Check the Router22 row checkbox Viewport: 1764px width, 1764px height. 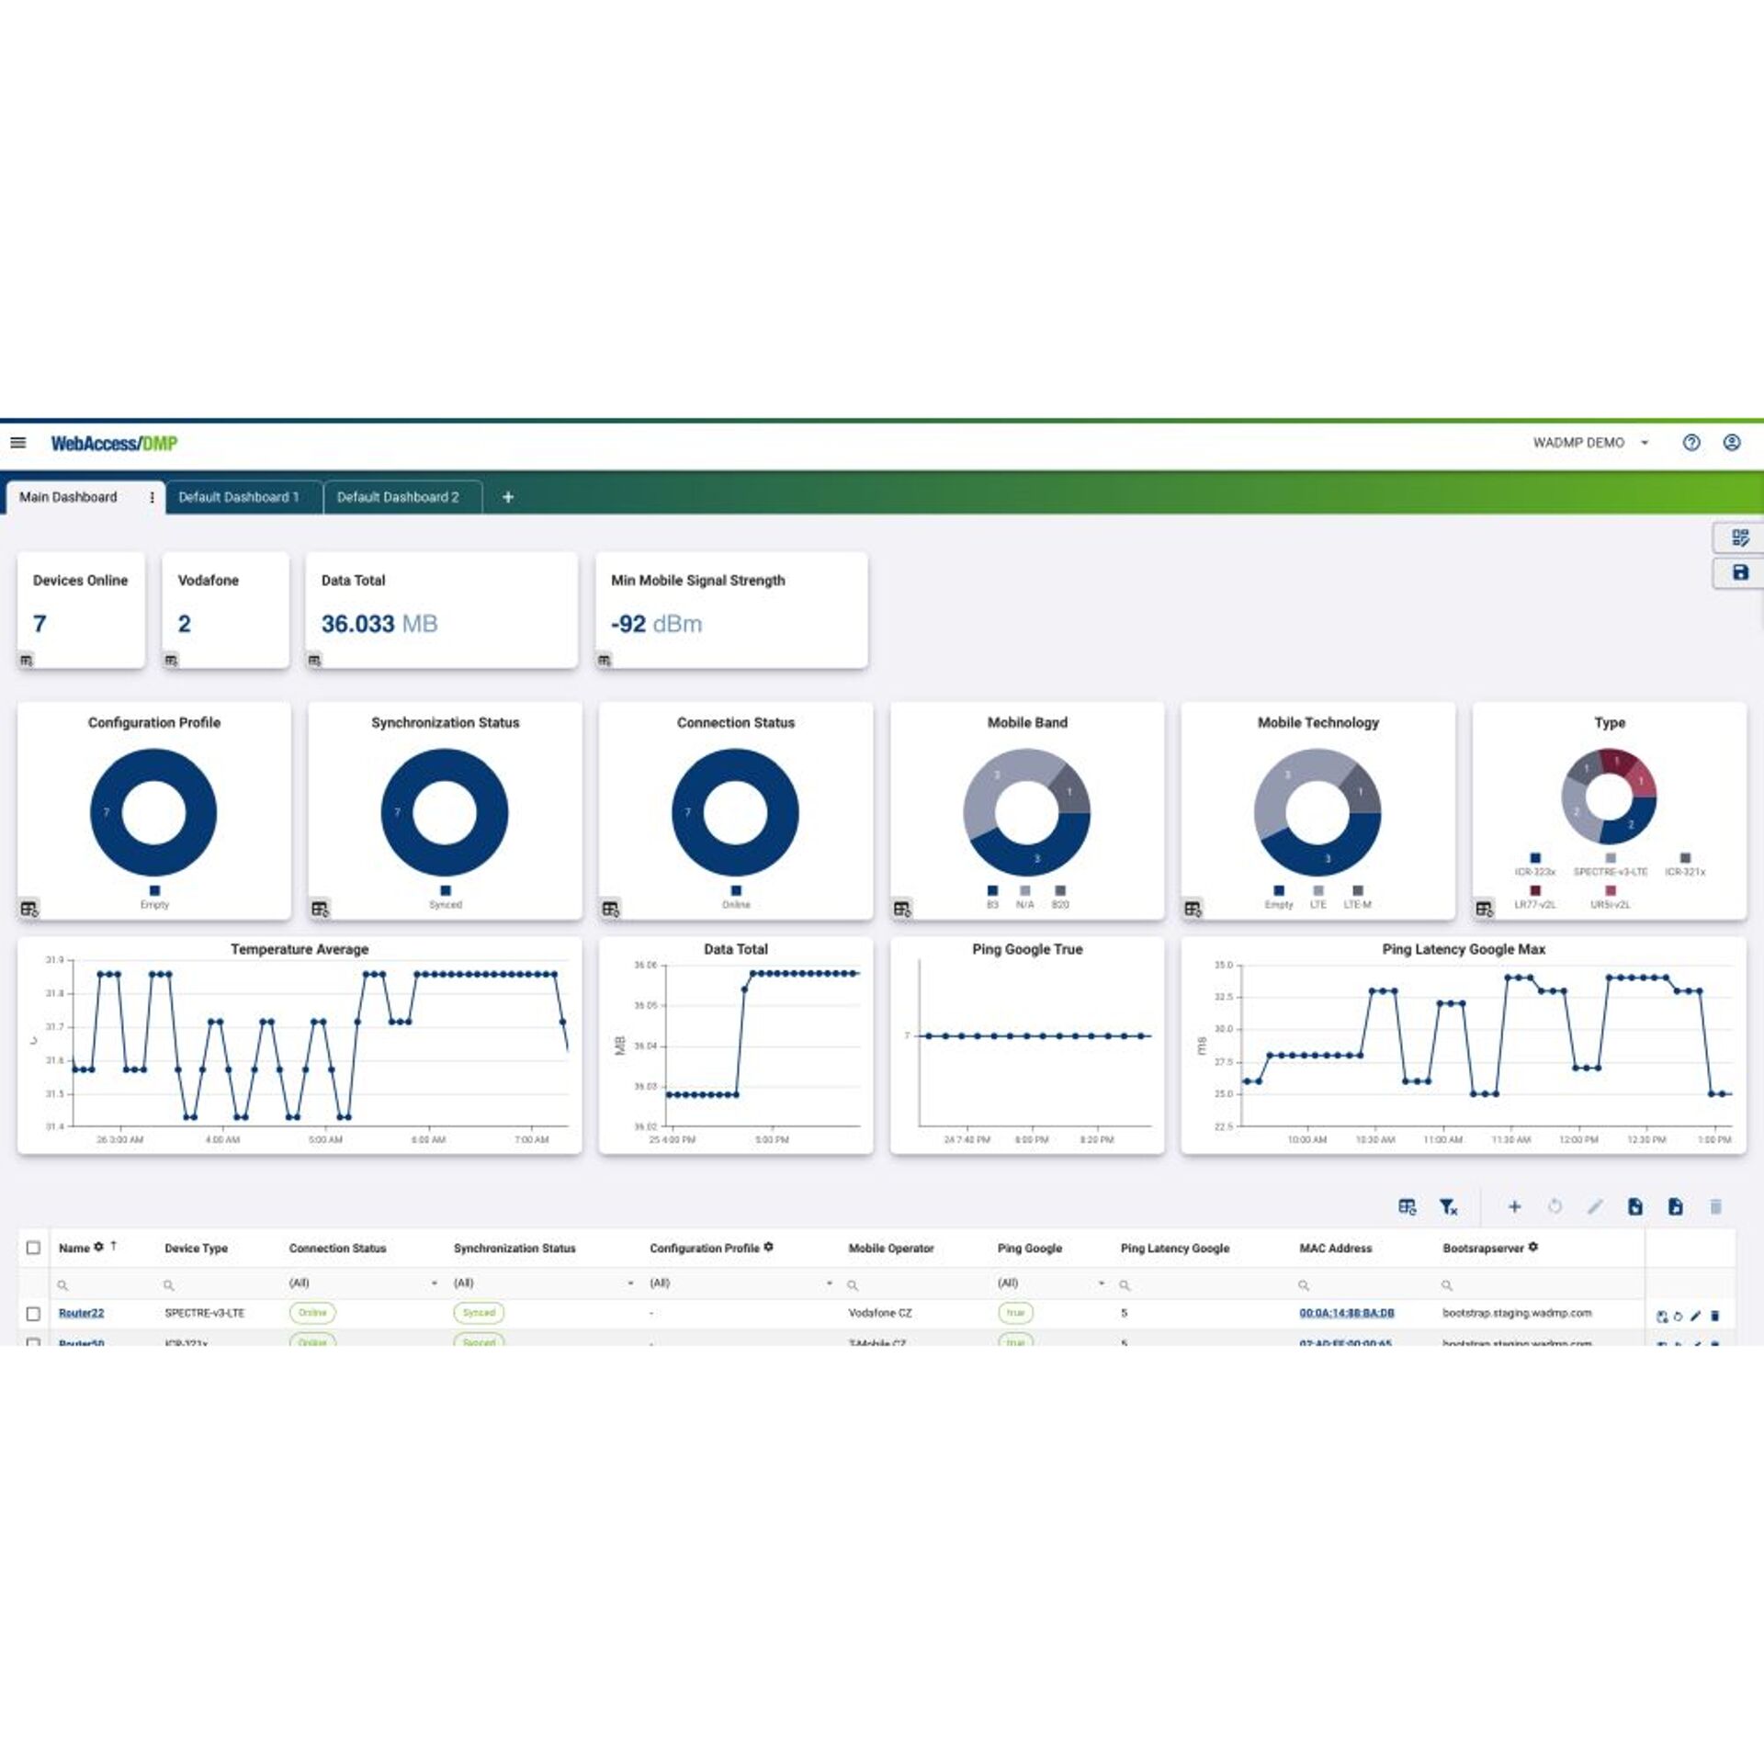[34, 1314]
